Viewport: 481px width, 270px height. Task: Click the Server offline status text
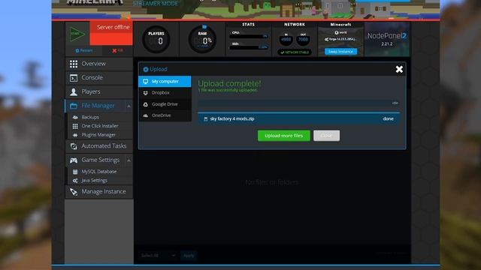click(x=113, y=27)
